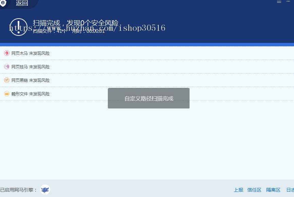Click the yellow 畸形文件 folder icon
Viewport: 294px width, 197px height.
tap(7, 94)
